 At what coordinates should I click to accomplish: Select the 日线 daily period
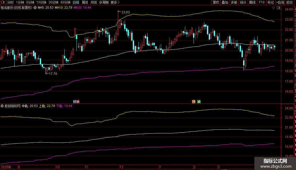76,2
